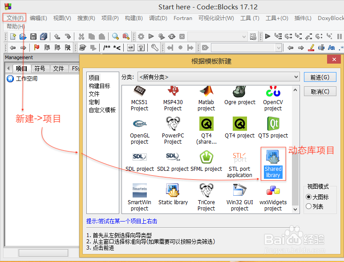
Task: Click the Replace icon in toolbar
Action: point(126,36)
